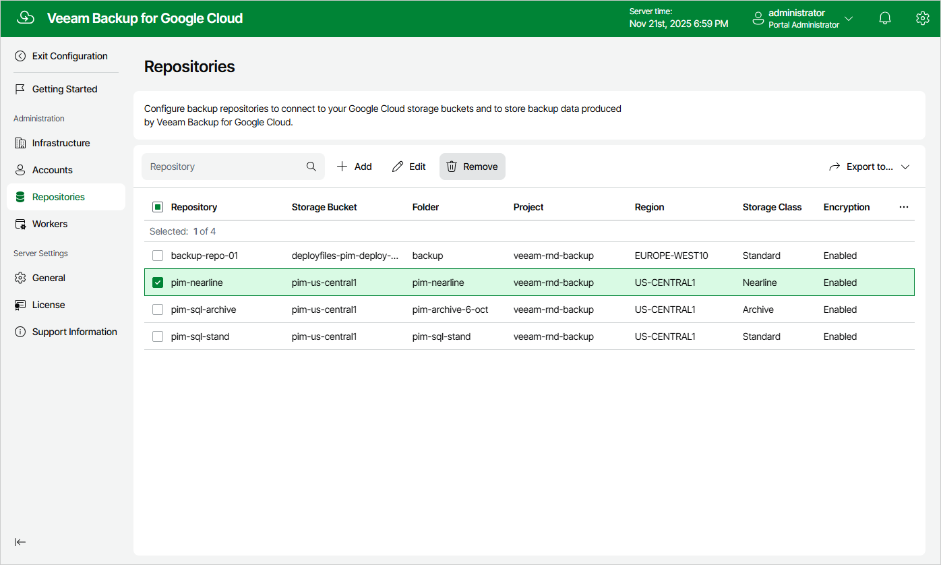Expand the Export to dropdown chevron

[905, 167]
